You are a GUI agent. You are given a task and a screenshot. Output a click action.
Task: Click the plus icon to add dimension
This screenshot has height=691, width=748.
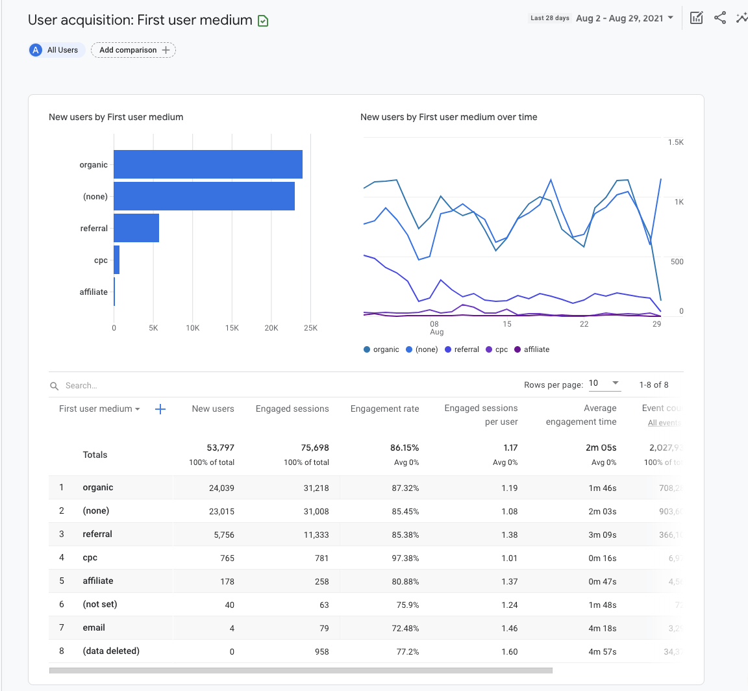point(160,409)
